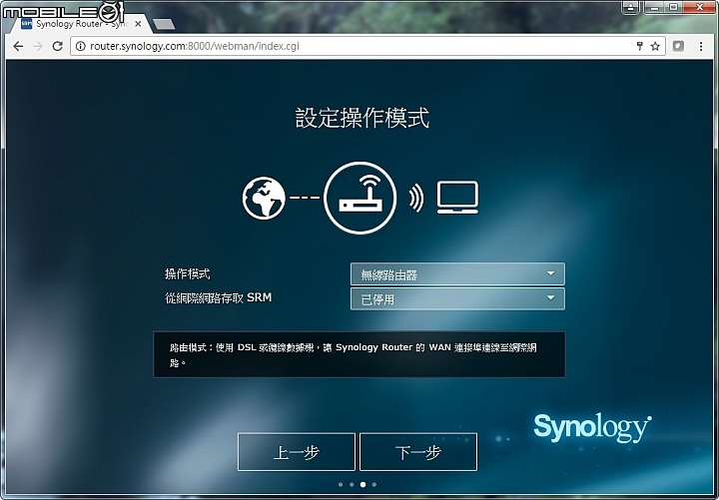Viewport: 719px width, 500px height.
Task: Maximize the browser window
Action: click(x=673, y=7)
